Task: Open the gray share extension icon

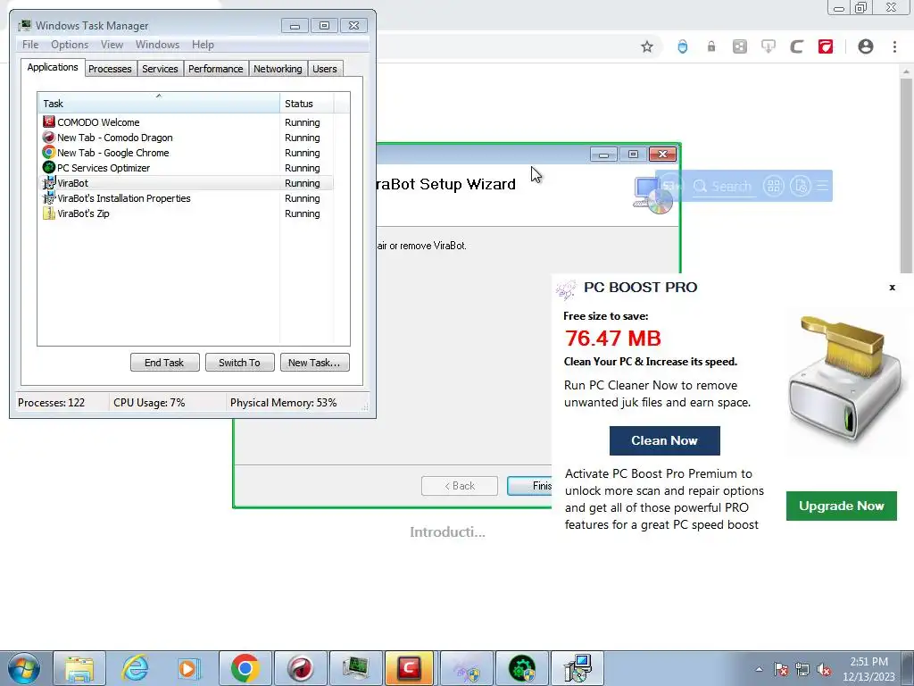Action: pos(740,46)
